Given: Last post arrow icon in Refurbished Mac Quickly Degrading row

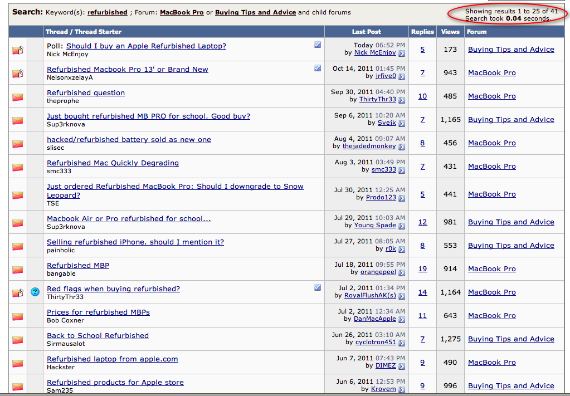Looking at the screenshot, I should 402,170.
